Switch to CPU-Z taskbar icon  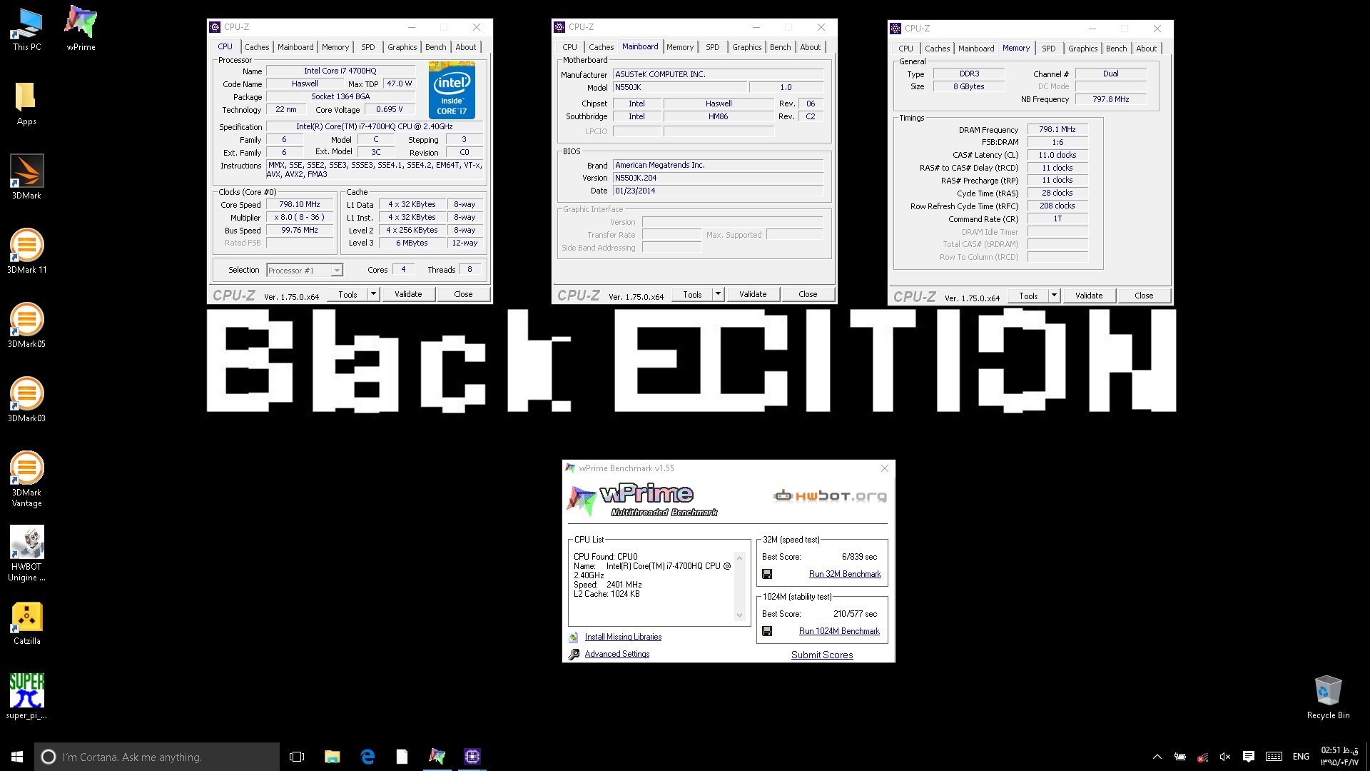pyautogui.click(x=472, y=757)
